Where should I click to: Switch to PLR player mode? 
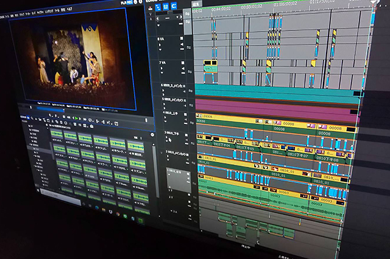coord(123,2)
